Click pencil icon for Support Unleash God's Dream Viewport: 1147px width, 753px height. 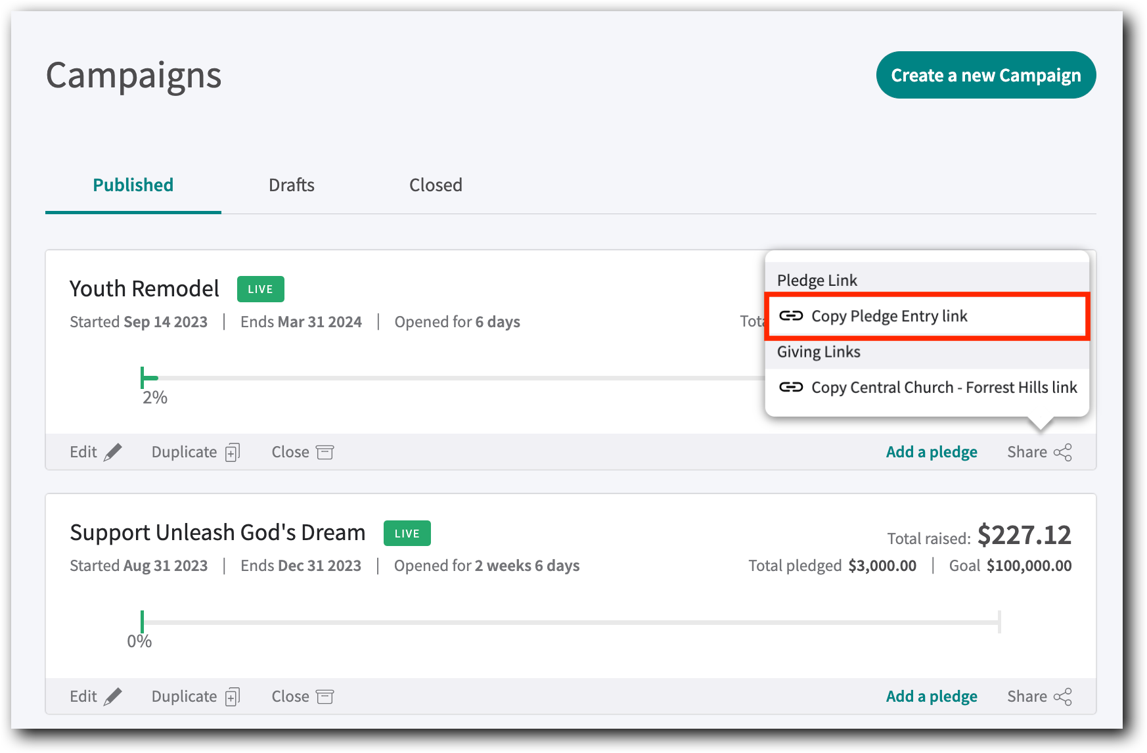click(113, 696)
